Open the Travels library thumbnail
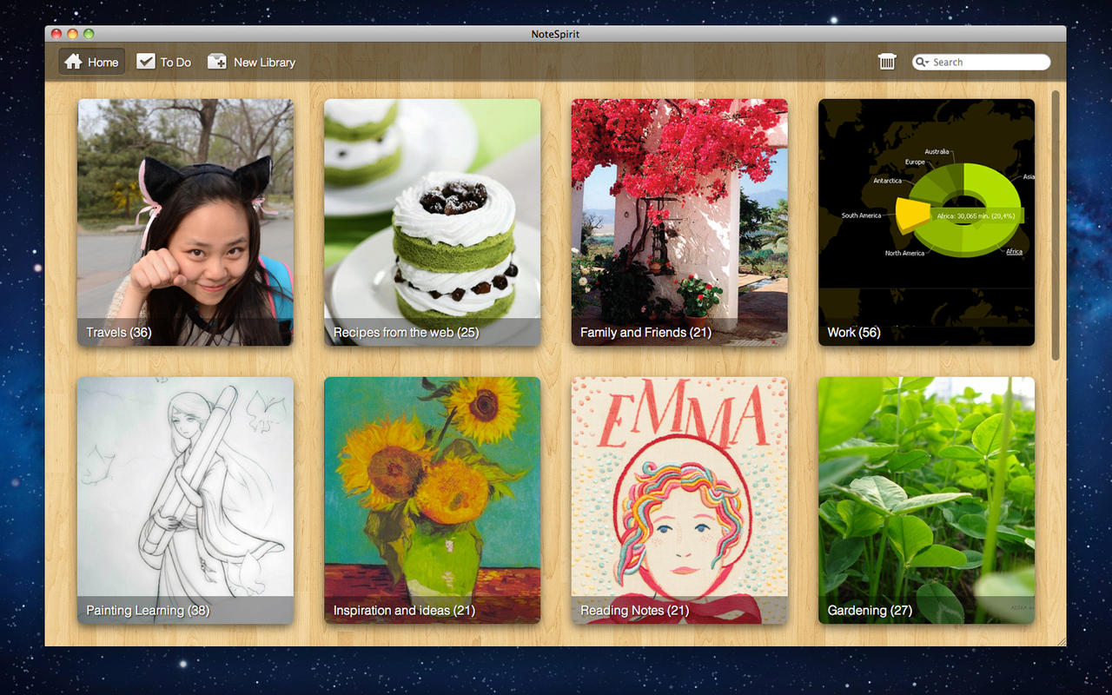This screenshot has height=695, width=1112. pyautogui.click(x=185, y=222)
